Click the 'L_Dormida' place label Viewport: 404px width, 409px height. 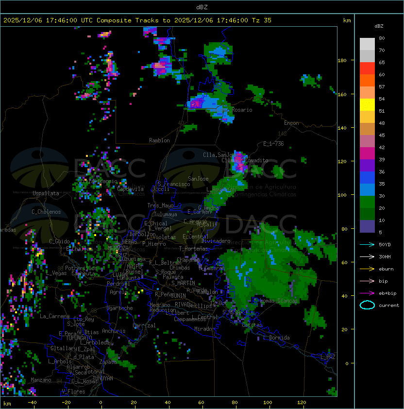(x=276, y=338)
